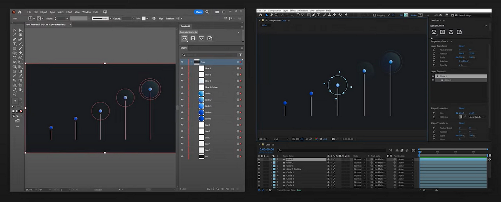Viewport: 501px width, 202px height.
Task: Open the Full resolution dropdown in composition viewer
Action: point(281,139)
